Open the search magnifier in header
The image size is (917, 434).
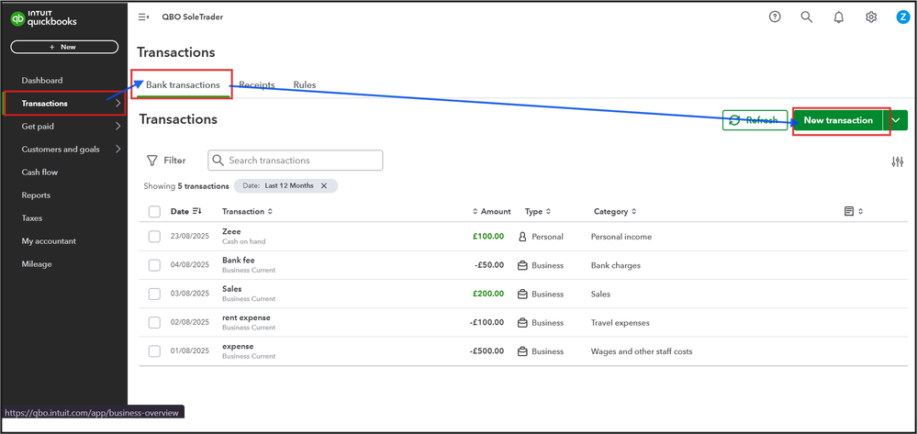(x=807, y=17)
